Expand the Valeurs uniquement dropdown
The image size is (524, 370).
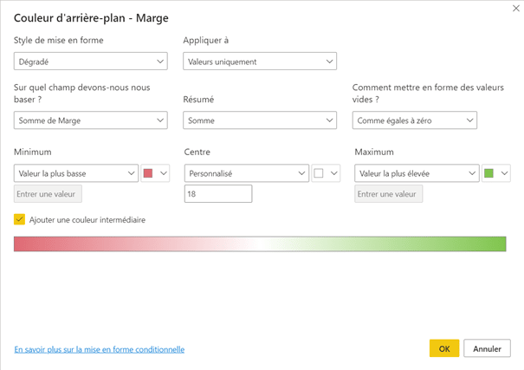click(x=260, y=62)
